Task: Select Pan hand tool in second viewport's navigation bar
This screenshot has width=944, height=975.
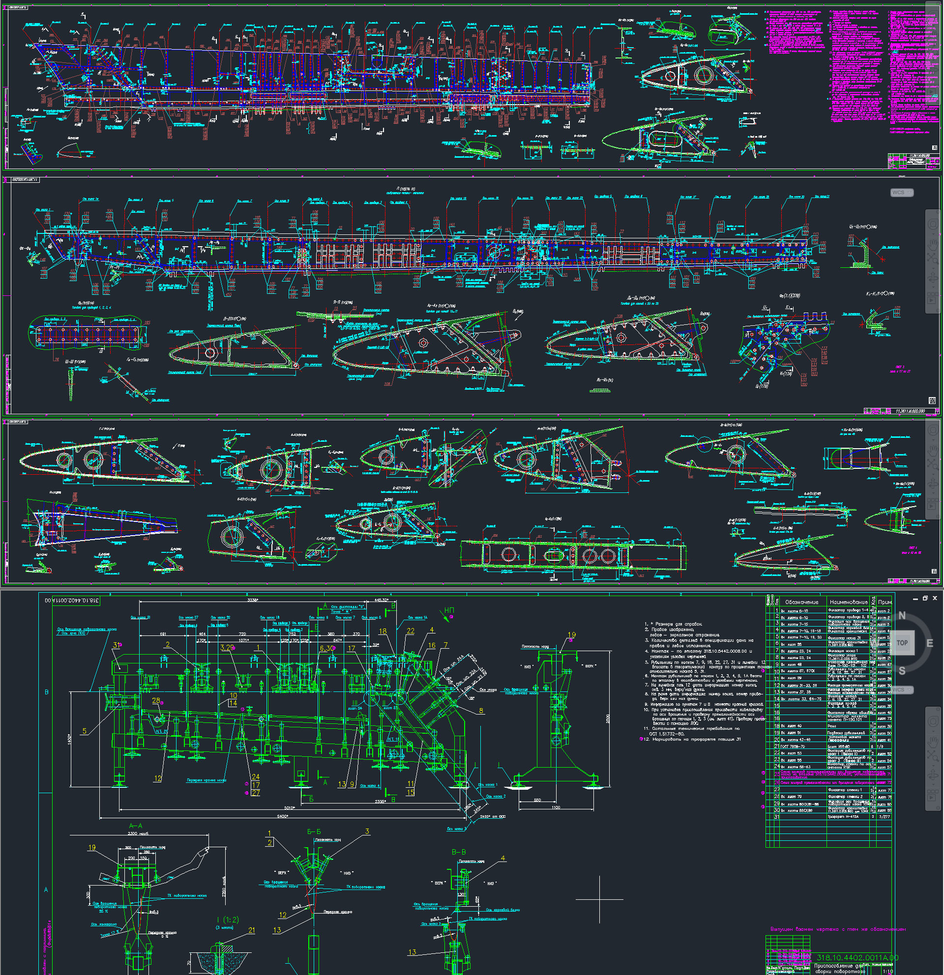Action: point(933,246)
